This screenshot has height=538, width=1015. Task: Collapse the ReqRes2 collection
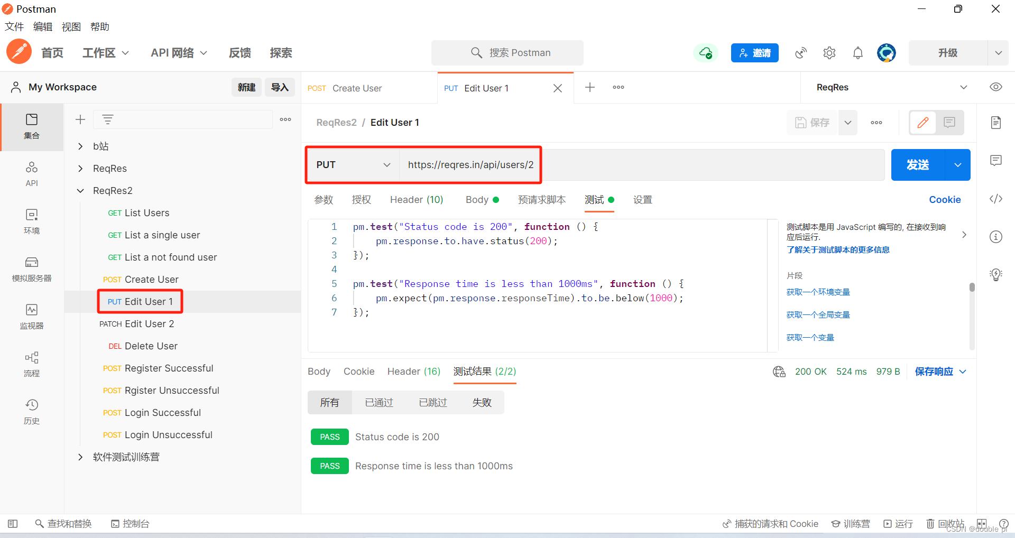click(80, 191)
